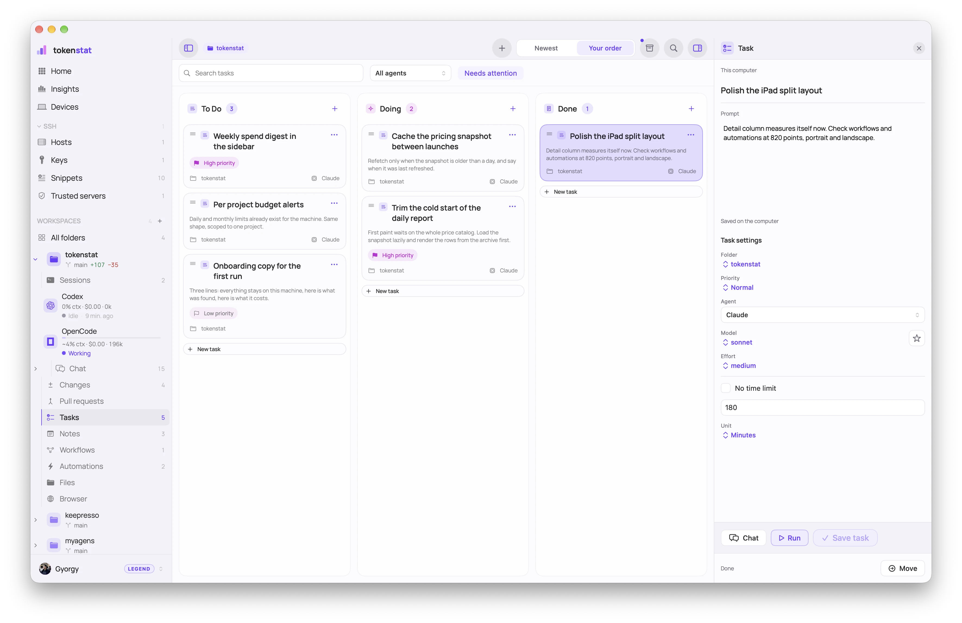The image size is (962, 623).
Task: Open more options on Onboarding copy card
Action: pos(334,265)
